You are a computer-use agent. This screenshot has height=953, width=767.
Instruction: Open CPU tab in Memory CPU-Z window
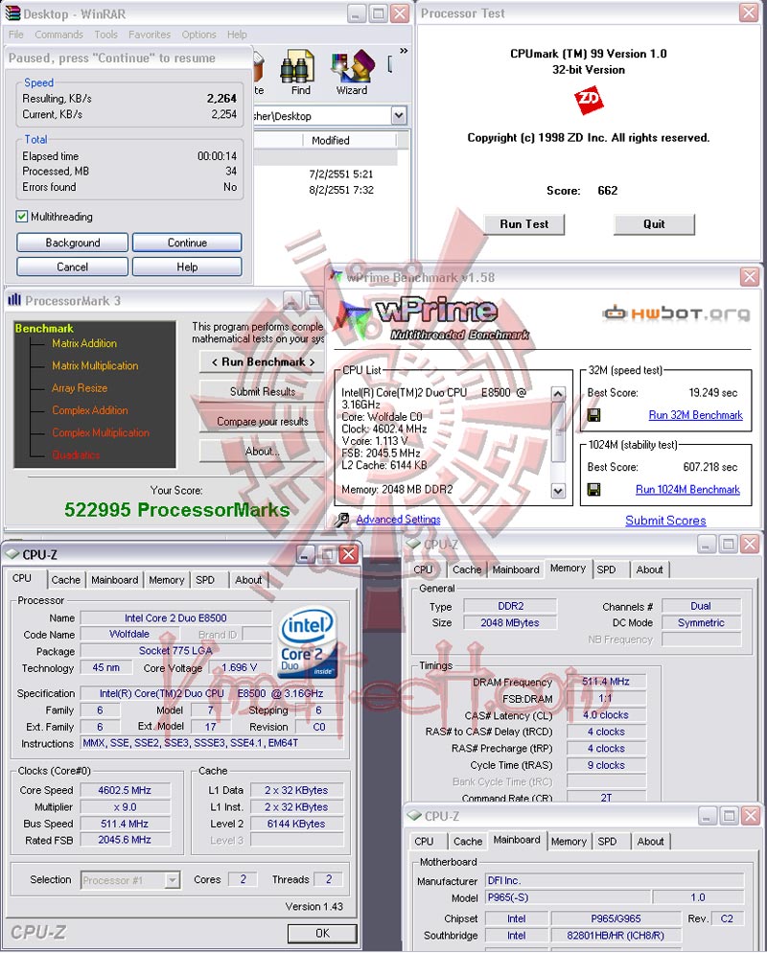423,570
